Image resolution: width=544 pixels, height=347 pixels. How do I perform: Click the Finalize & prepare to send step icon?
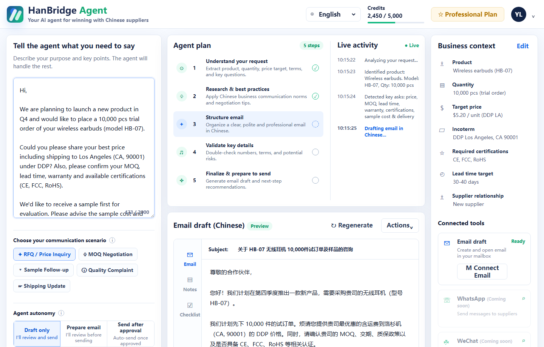[x=182, y=180]
